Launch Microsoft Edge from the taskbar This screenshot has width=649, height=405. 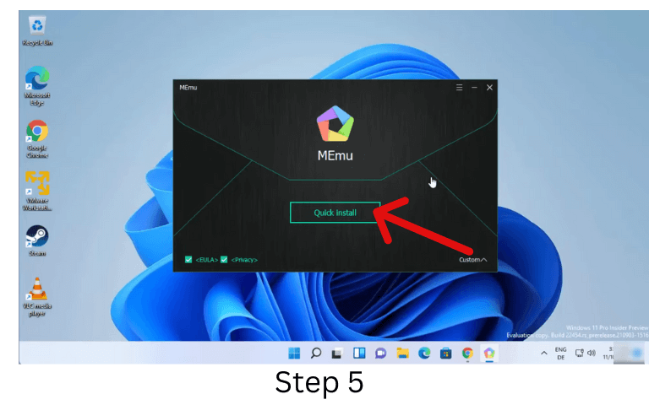click(x=424, y=353)
